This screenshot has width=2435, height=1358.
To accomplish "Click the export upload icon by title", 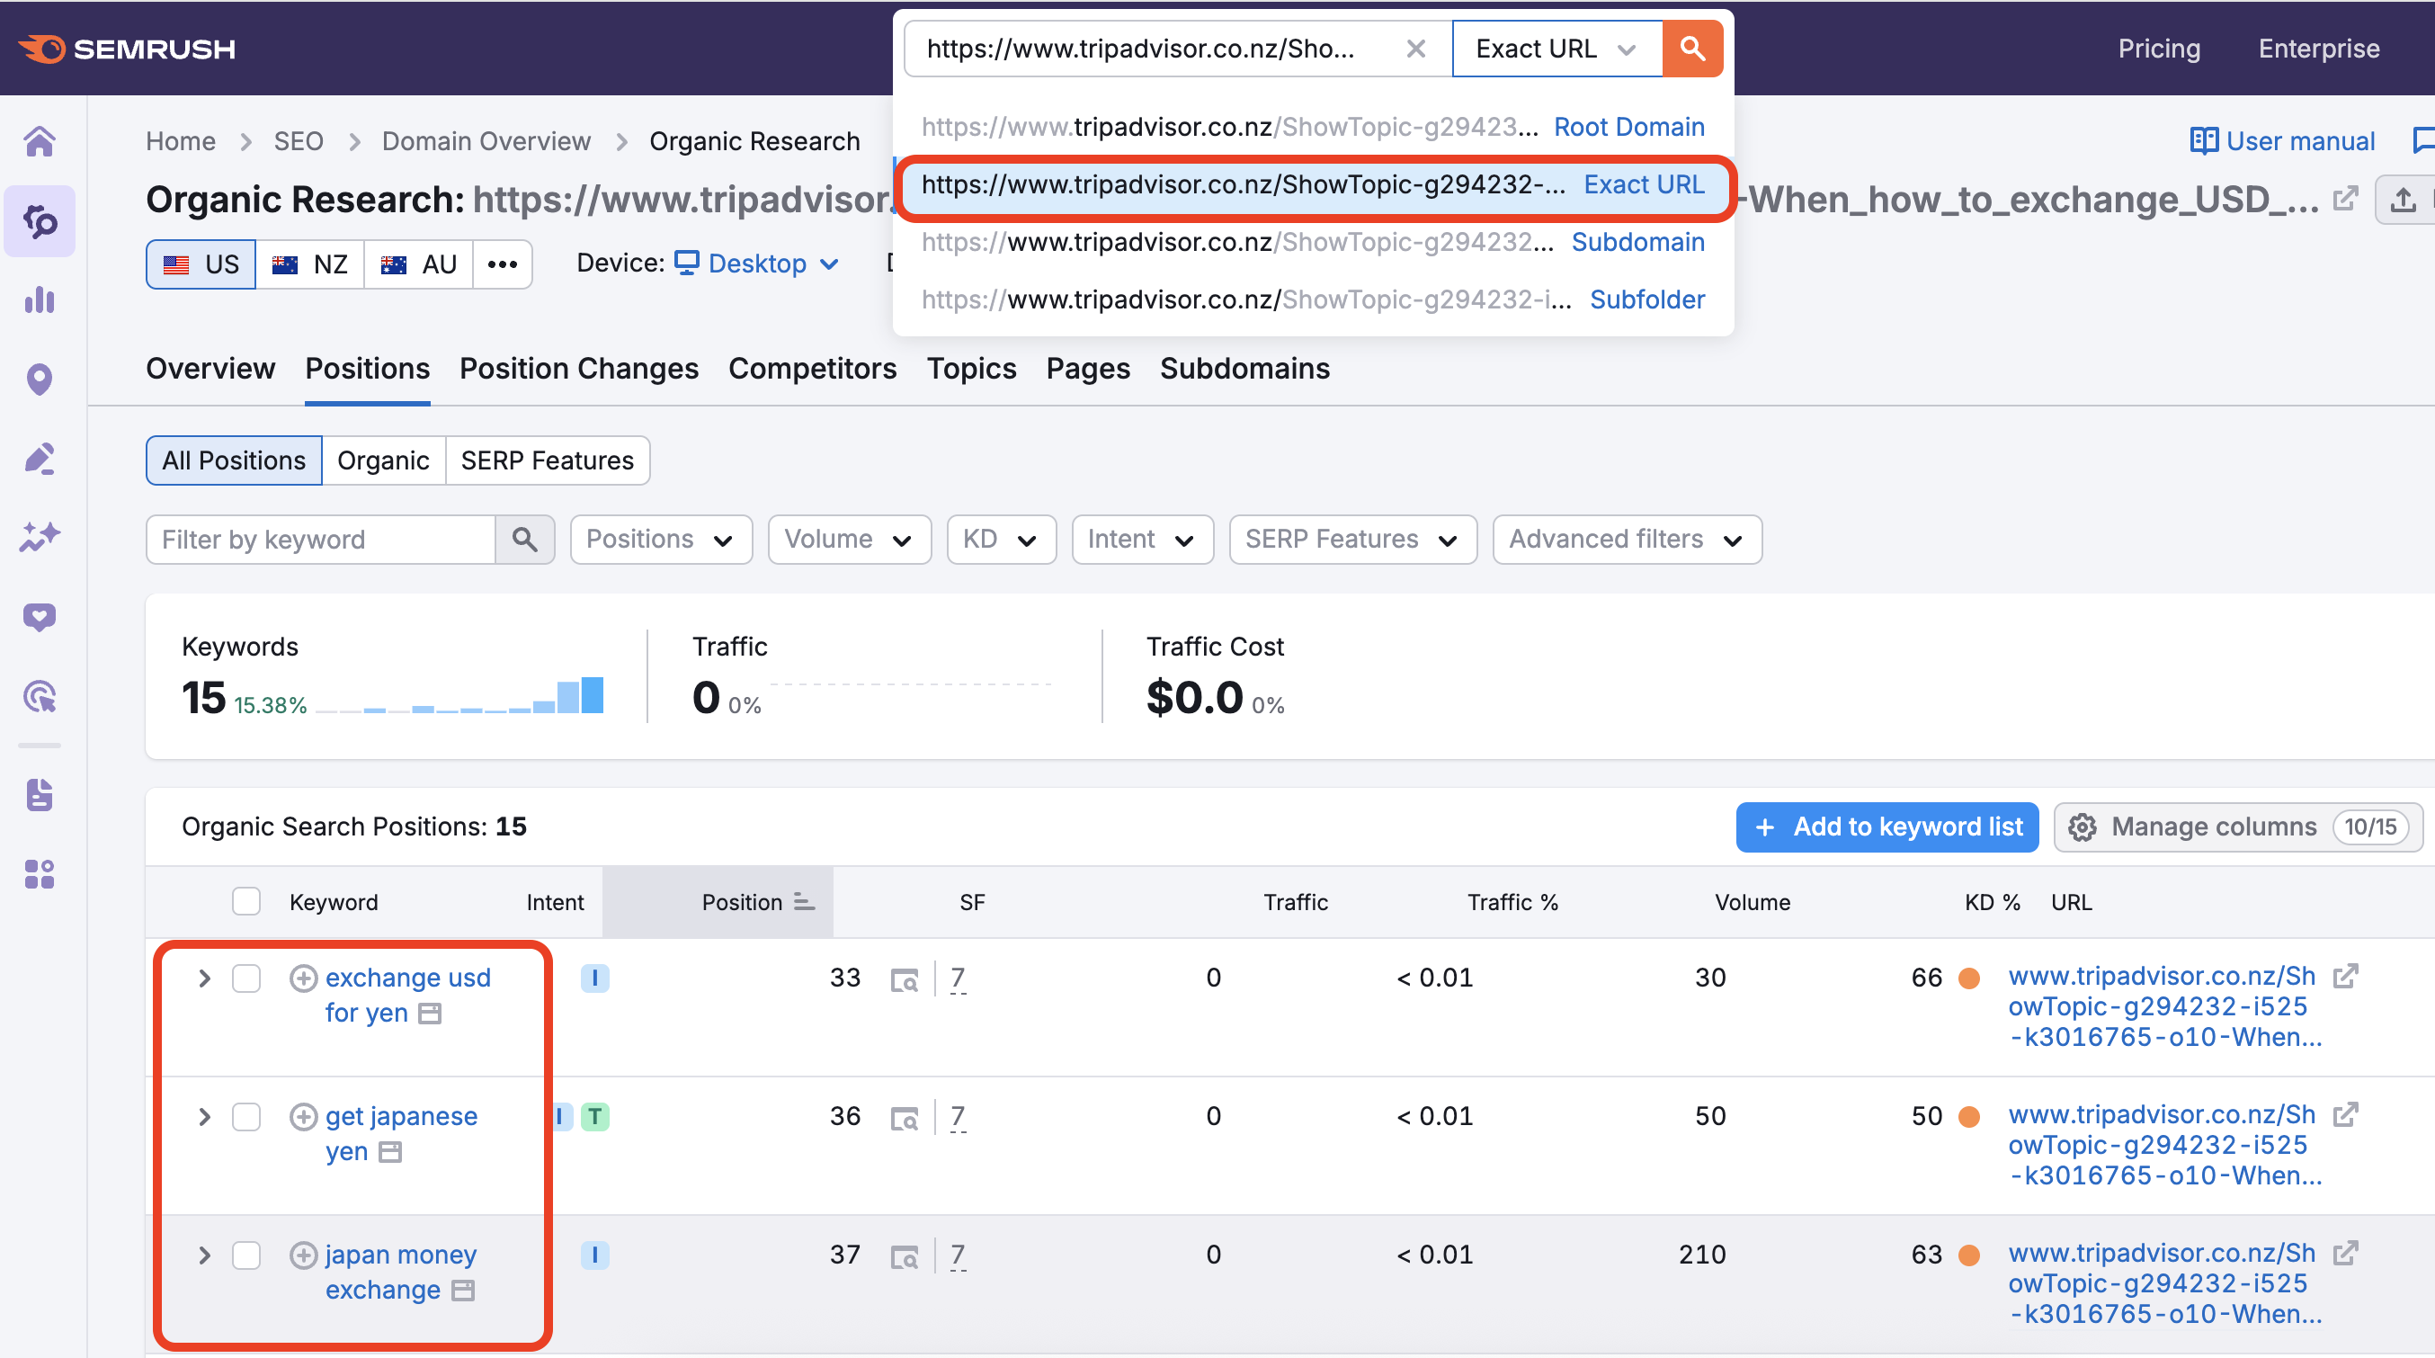I will tap(2403, 200).
